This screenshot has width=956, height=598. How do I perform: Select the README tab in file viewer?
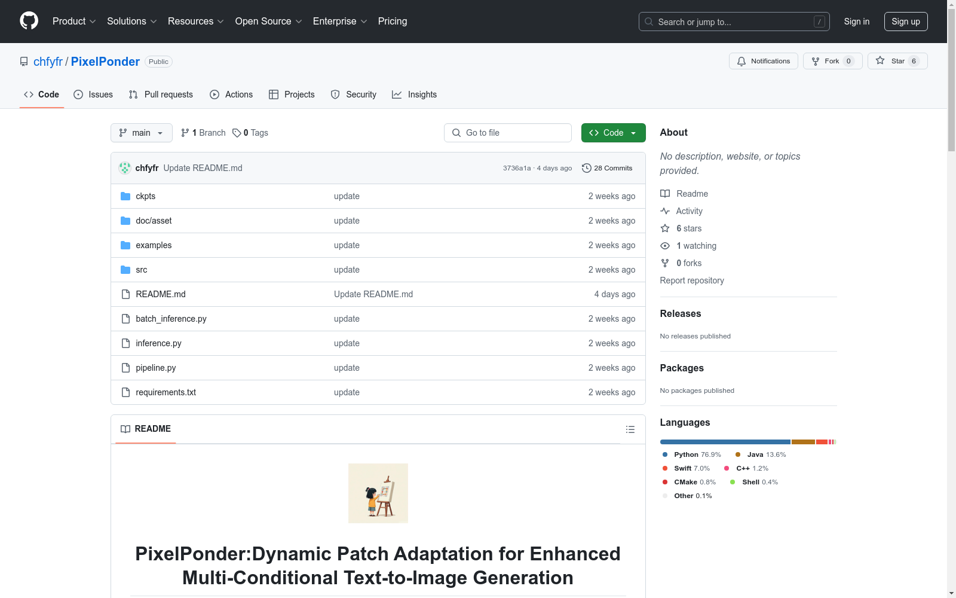click(146, 429)
